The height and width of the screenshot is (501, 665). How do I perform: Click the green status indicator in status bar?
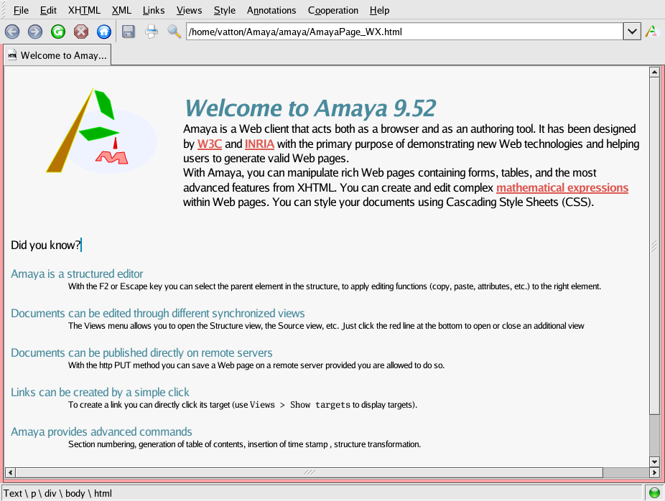pyautogui.click(x=654, y=492)
